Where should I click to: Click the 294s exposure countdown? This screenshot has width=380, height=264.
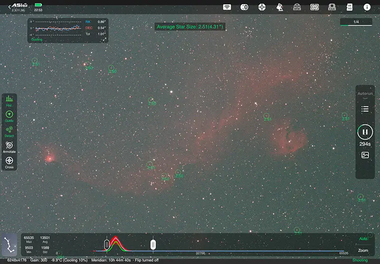[365, 144]
